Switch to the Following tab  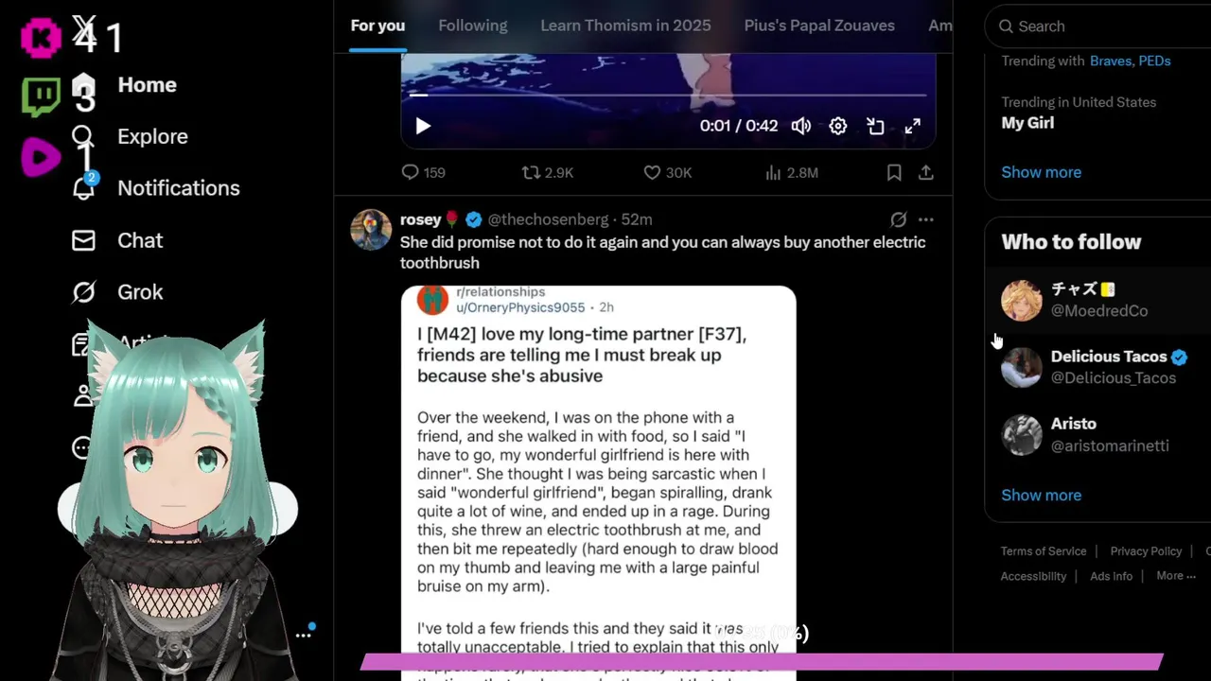click(x=473, y=26)
